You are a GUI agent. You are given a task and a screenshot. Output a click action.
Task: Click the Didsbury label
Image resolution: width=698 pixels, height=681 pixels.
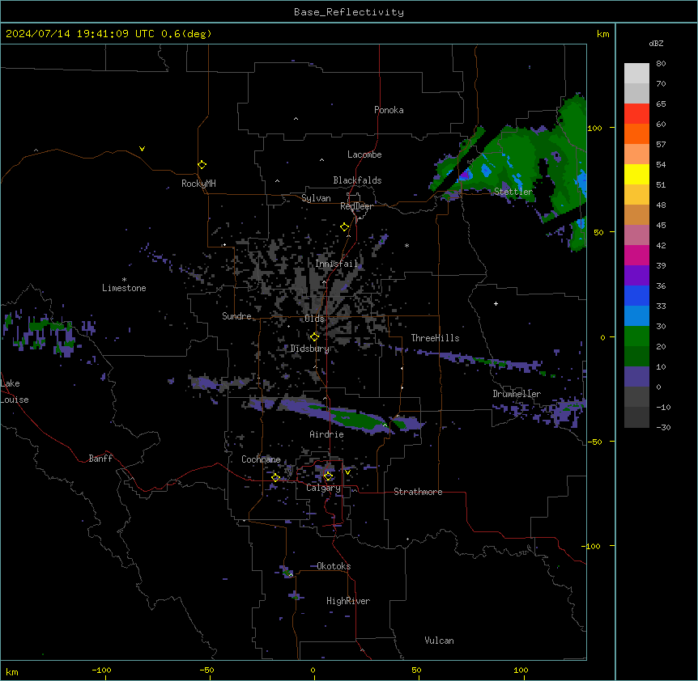310,349
